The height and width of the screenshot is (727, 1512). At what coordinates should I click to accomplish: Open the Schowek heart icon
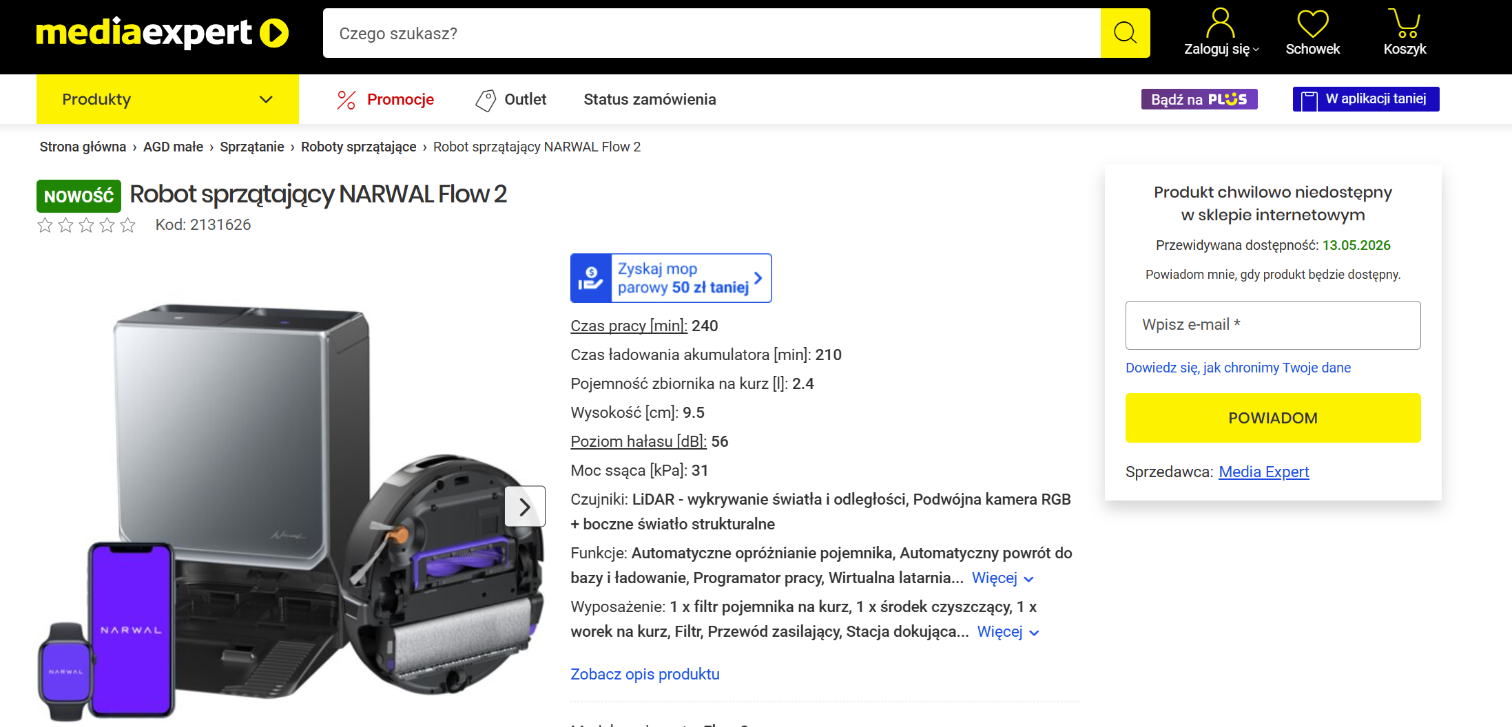coord(1312,23)
